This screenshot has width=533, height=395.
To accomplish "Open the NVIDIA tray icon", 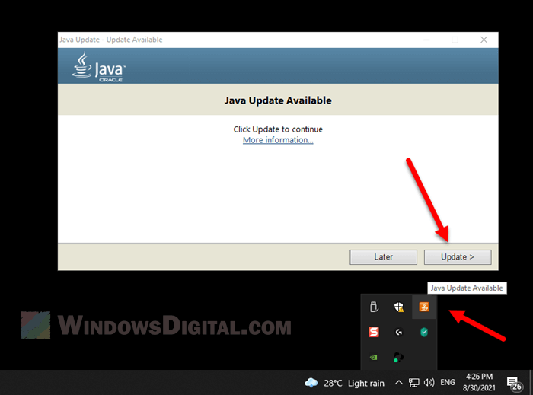I will [374, 357].
